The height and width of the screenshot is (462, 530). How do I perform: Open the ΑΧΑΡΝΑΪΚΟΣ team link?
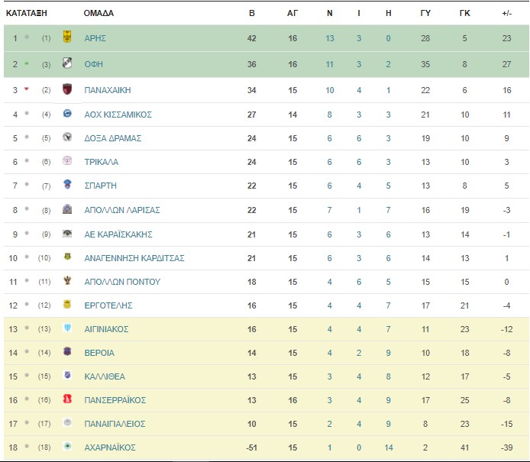[x=110, y=447]
